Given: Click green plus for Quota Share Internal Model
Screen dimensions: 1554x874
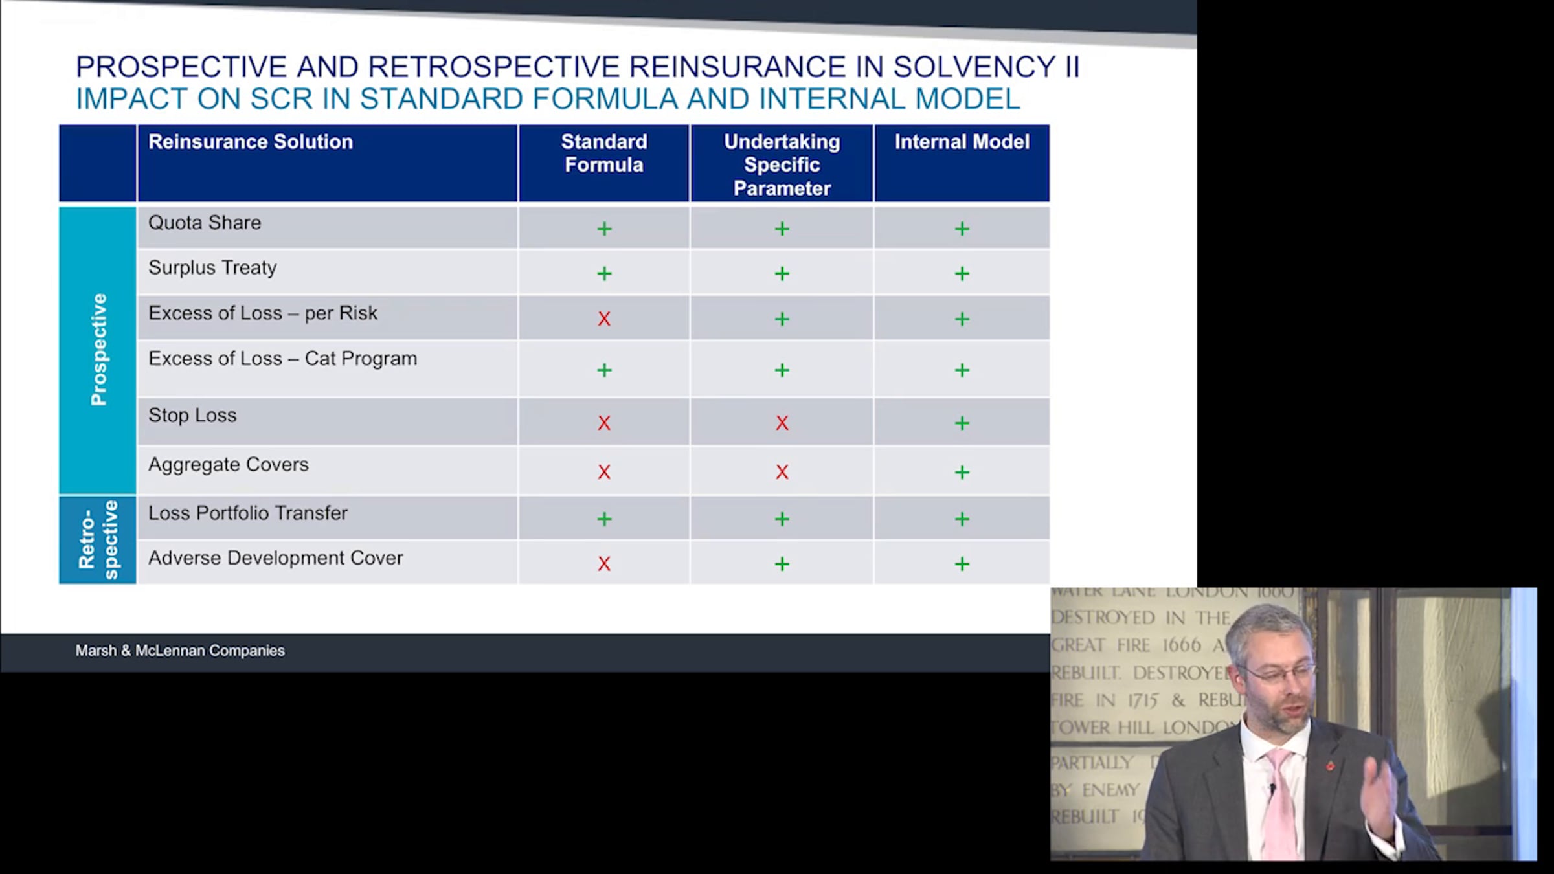Looking at the screenshot, I should 962,229.
